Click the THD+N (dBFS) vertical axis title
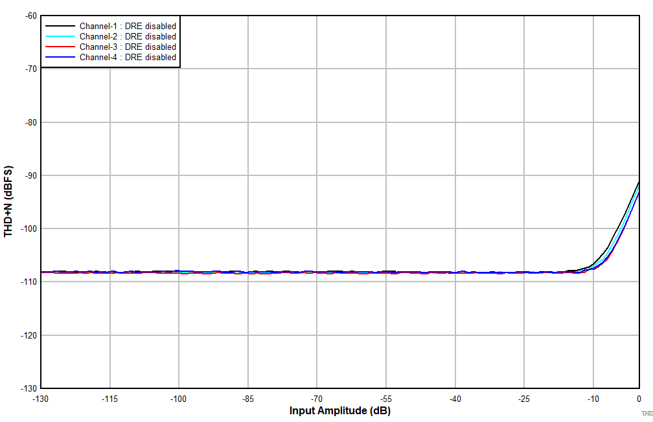This screenshot has height=422, width=653. point(8,201)
